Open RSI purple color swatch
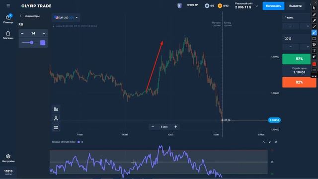Viewport: 318px width, 179px height. [x=43, y=43]
